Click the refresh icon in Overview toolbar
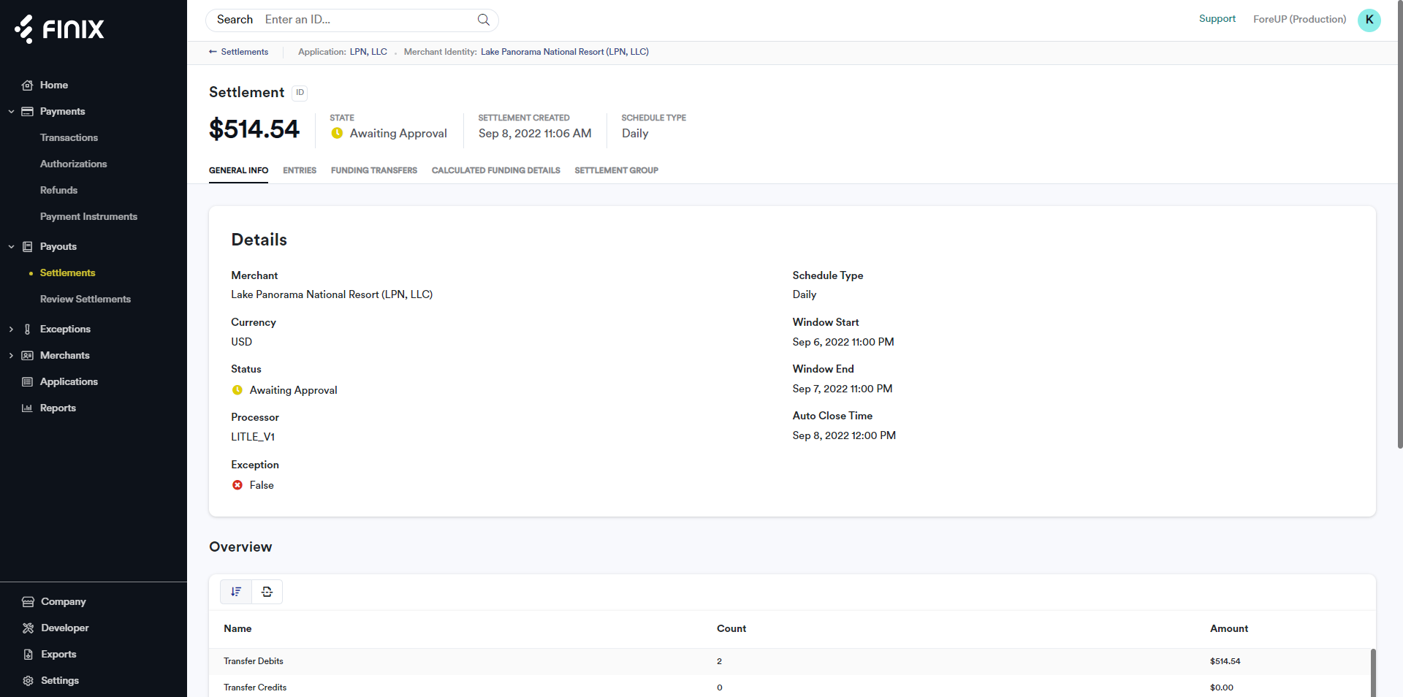The width and height of the screenshot is (1403, 697). (x=267, y=592)
